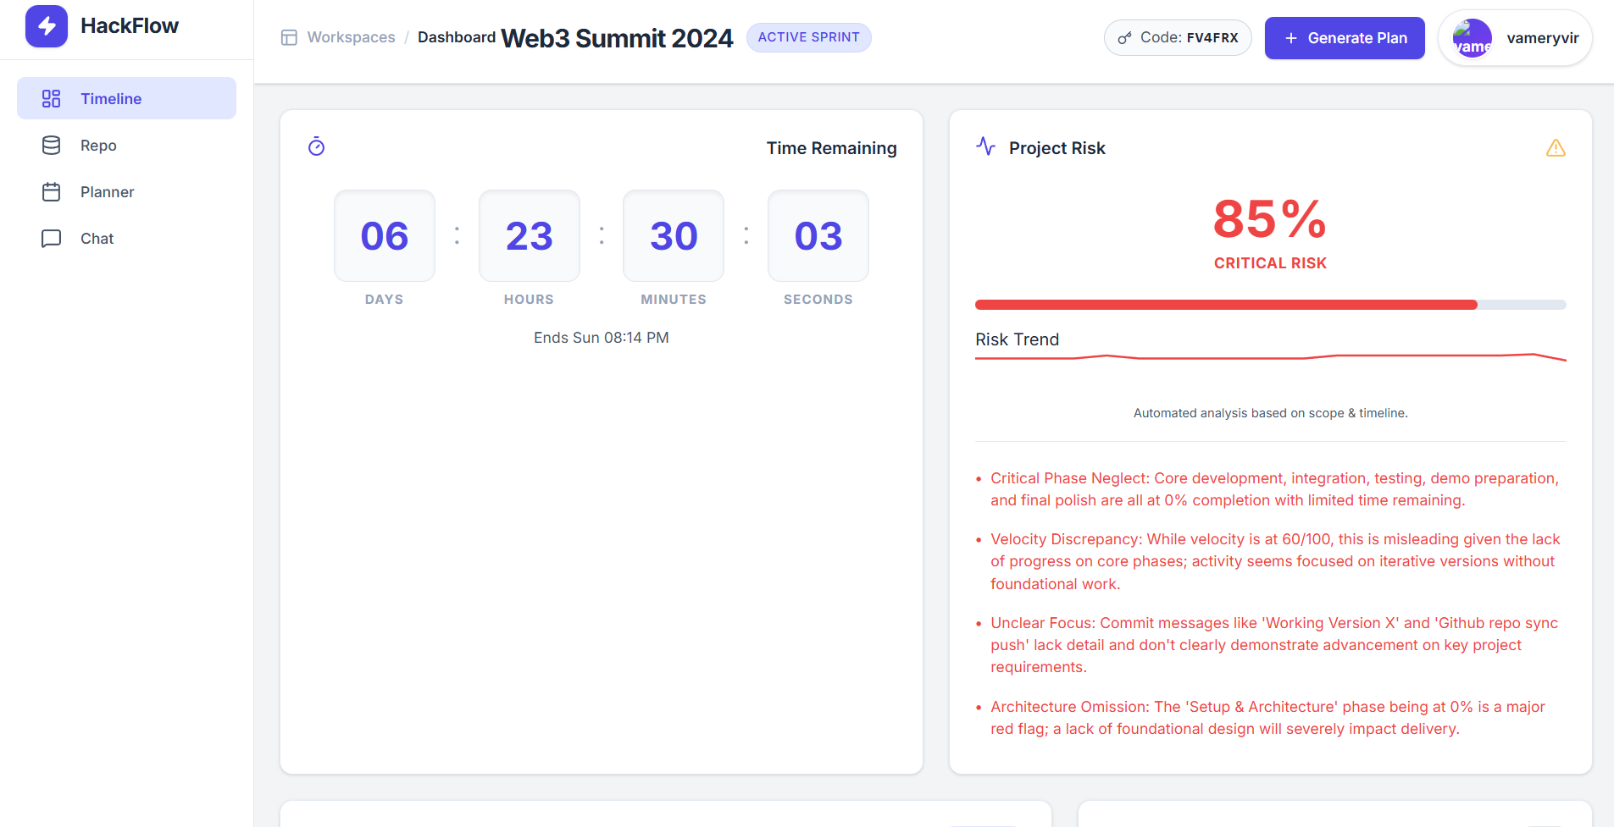Click the red critical risk progress bar
The width and height of the screenshot is (1614, 827).
point(1226,305)
